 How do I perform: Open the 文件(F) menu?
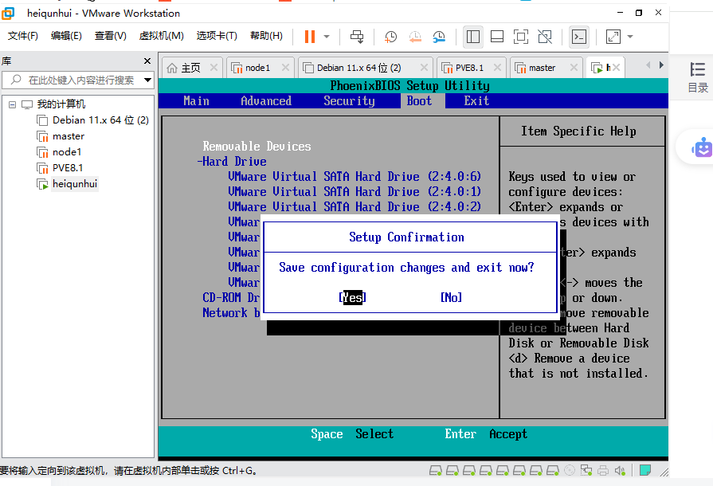coord(23,36)
